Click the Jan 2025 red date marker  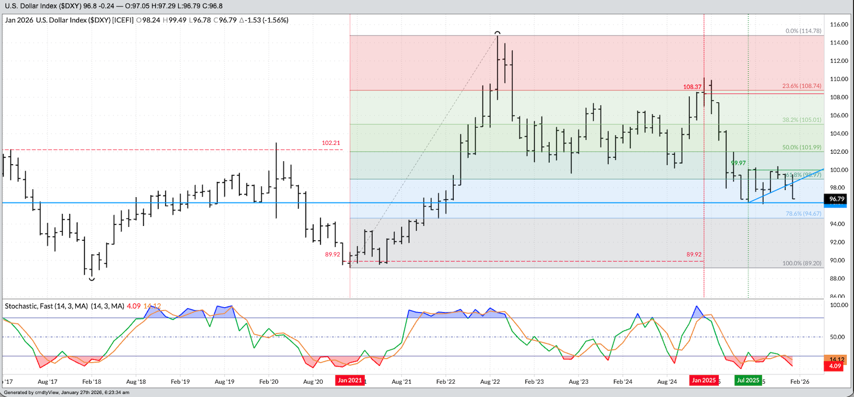tap(704, 380)
